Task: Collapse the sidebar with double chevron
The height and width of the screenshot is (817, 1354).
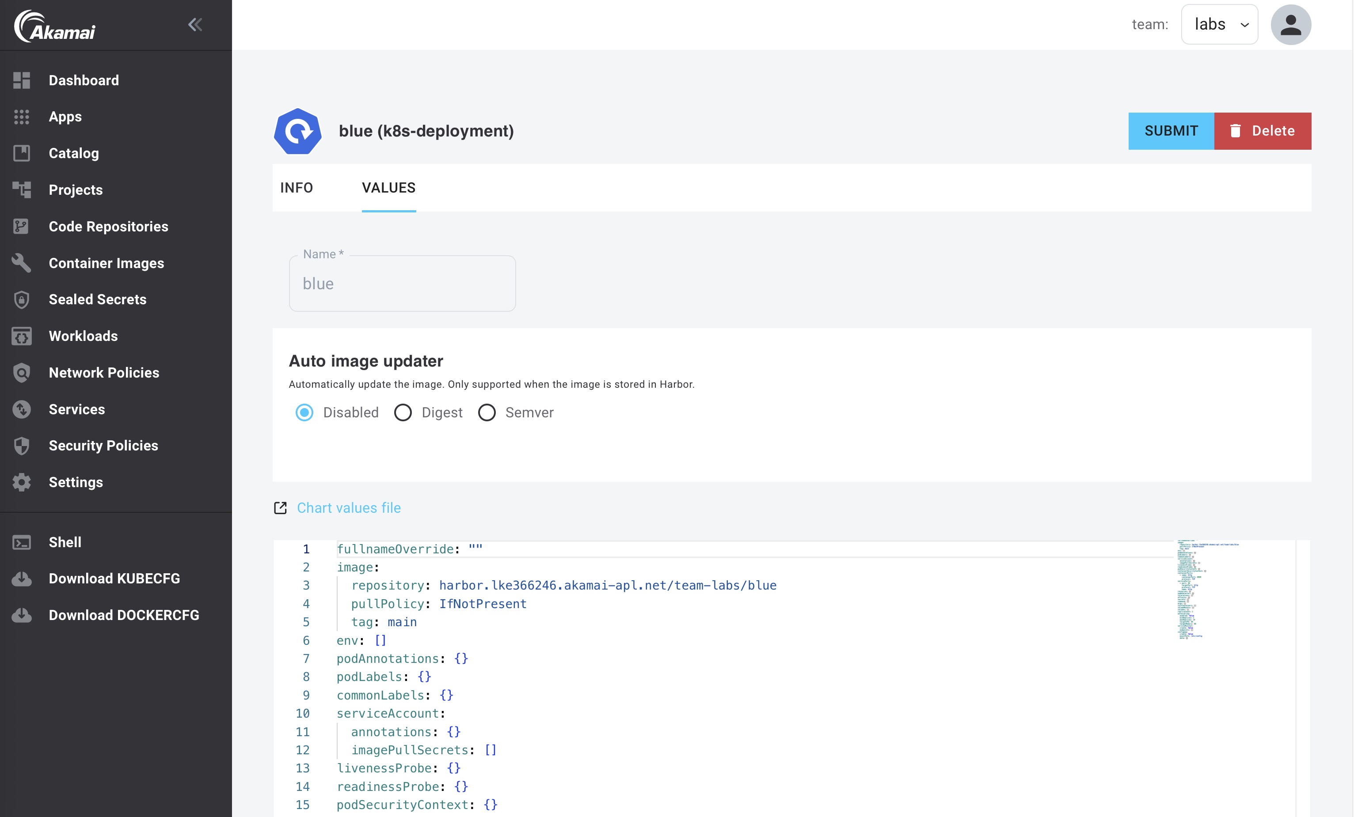Action: pos(195,25)
